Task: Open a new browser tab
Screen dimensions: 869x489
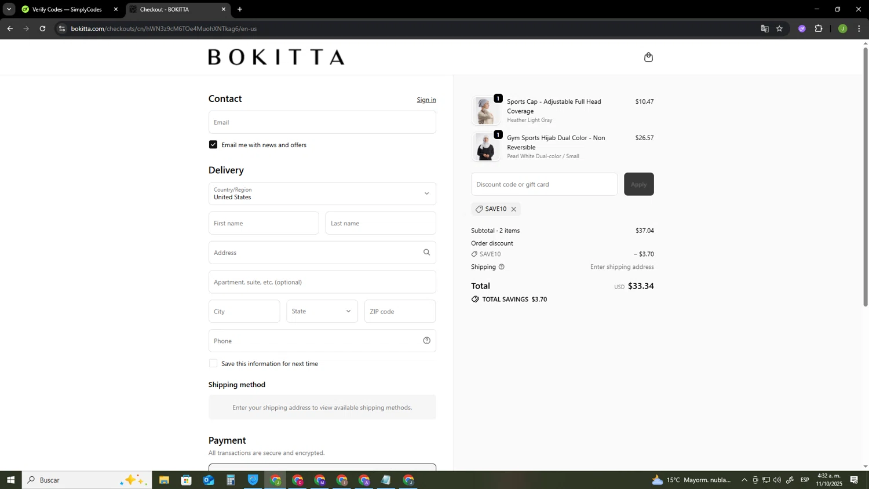Action: point(240,9)
